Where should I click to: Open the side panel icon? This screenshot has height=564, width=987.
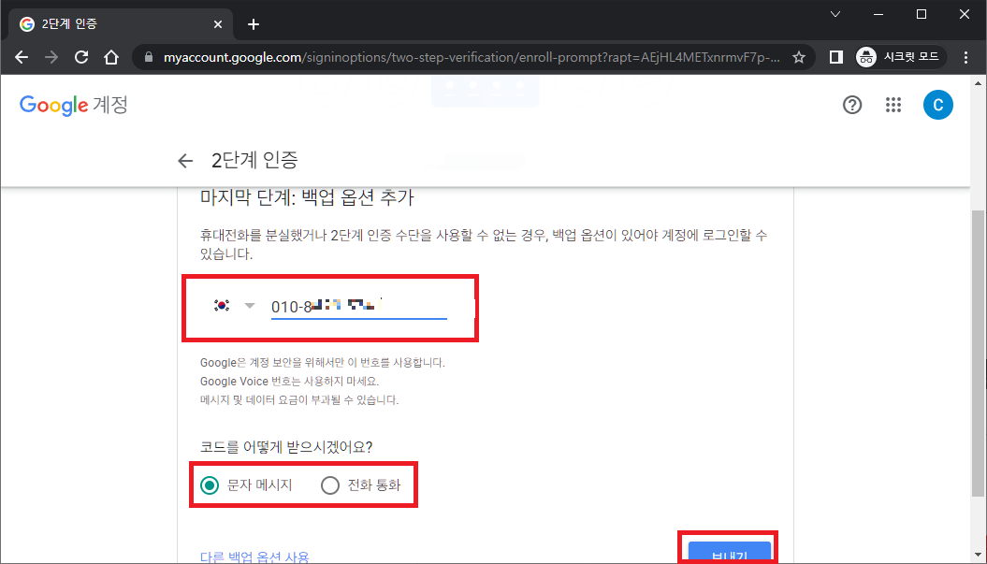836,57
